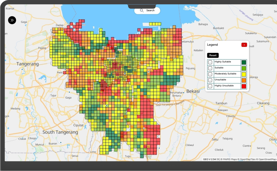
Task: Toggle the Moderately Suitable category box
Action: [210, 74]
